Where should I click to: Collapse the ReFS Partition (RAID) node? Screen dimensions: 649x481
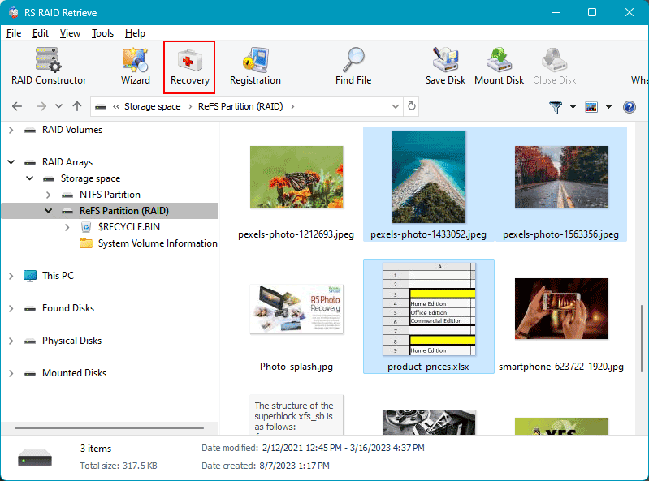coord(49,211)
